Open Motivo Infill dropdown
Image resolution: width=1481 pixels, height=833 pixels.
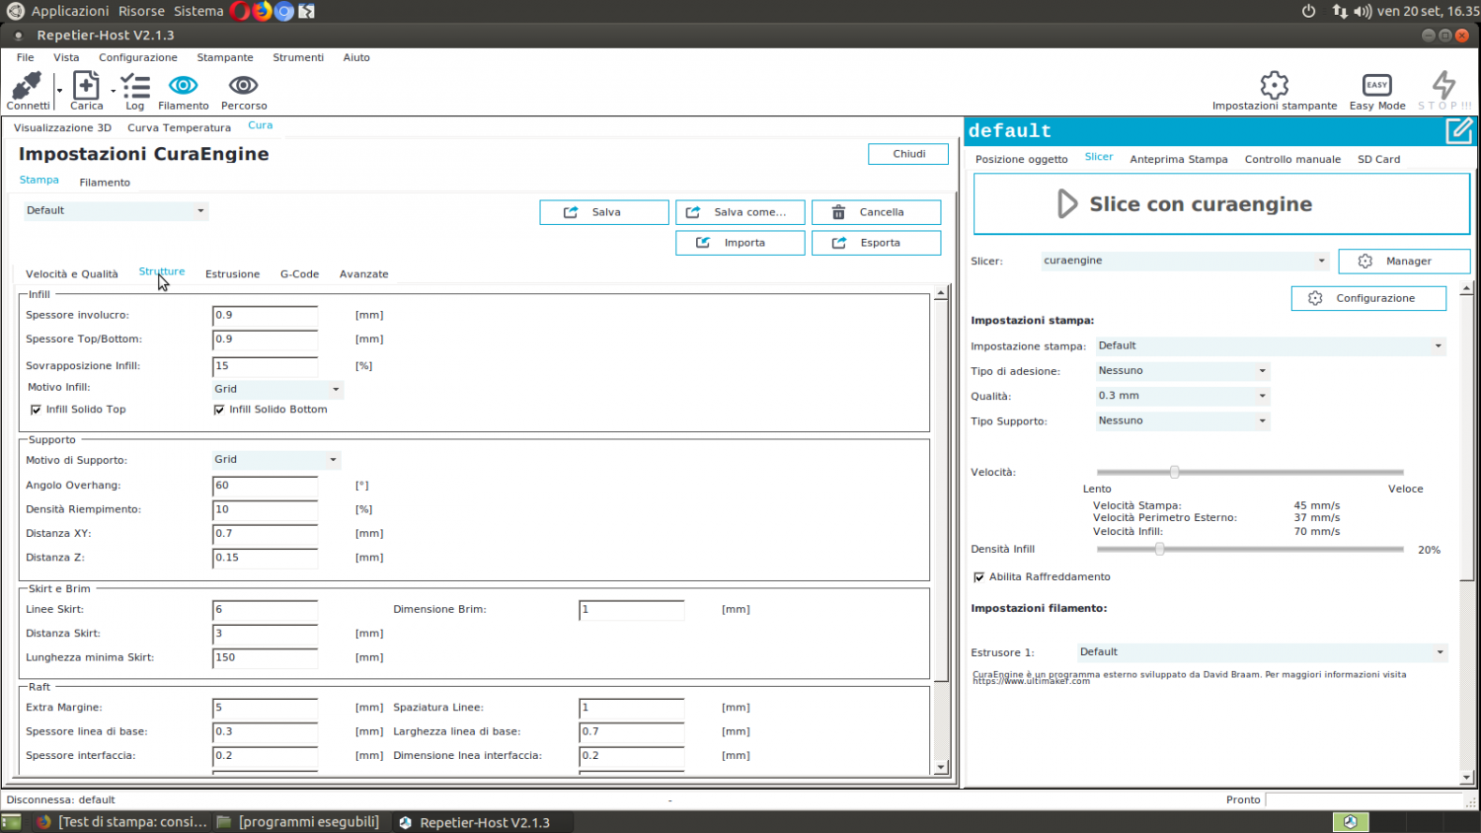click(277, 390)
